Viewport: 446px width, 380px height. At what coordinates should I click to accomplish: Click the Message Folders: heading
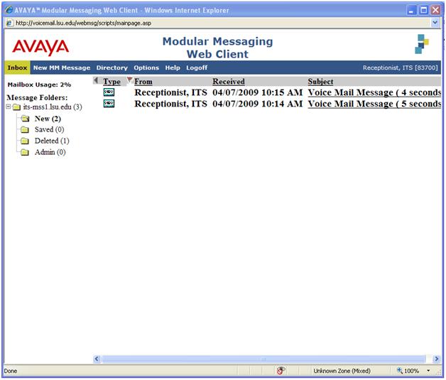click(37, 98)
